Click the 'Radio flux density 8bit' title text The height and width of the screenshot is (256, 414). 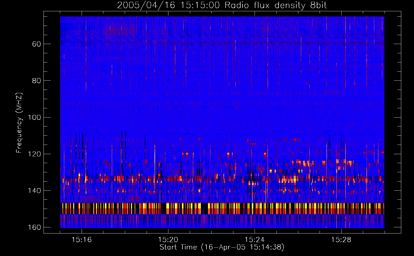click(276, 5)
